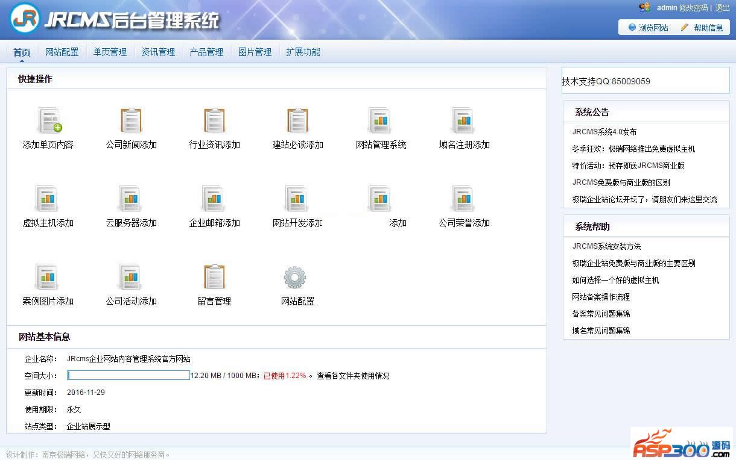Open the 添加单页内容 shortcut icon
This screenshot has width=736, height=460.
(49, 120)
